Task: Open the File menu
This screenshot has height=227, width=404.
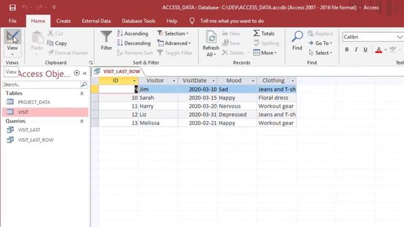Action: [x=13, y=21]
